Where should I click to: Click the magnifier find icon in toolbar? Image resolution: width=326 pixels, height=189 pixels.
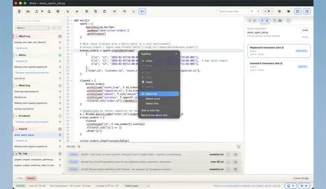pos(124,11)
